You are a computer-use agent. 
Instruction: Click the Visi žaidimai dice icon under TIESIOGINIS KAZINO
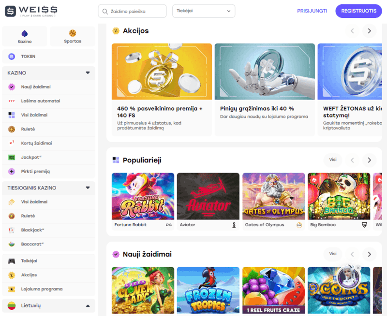tap(12, 202)
